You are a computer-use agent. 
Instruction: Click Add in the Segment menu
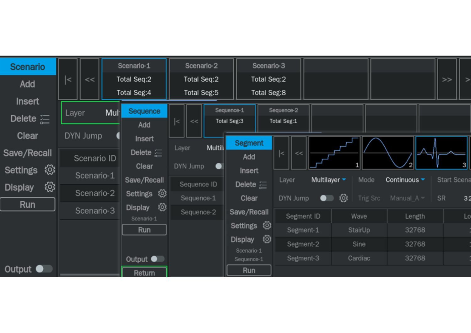pyautogui.click(x=249, y=157)
